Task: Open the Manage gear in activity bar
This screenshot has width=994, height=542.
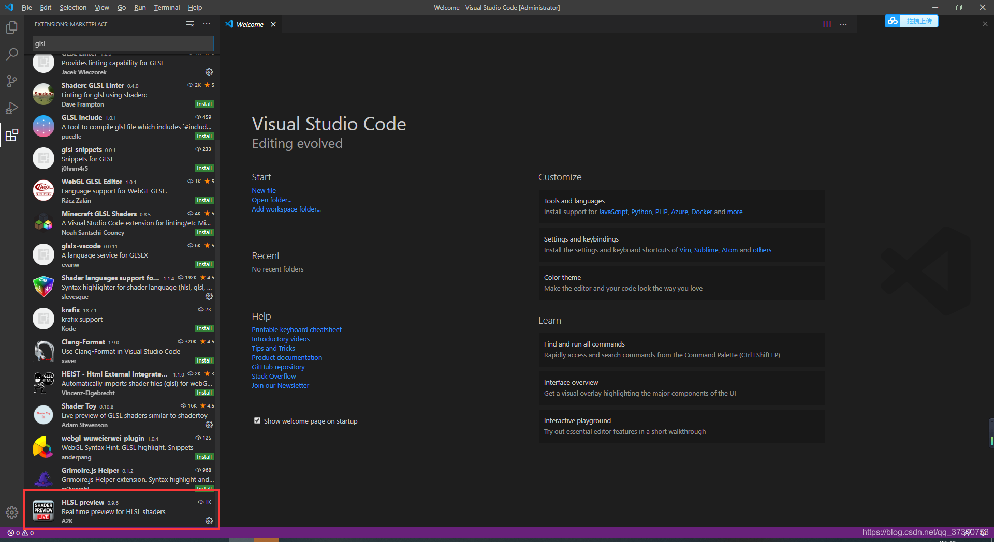Action: click(x=11, y=512)
